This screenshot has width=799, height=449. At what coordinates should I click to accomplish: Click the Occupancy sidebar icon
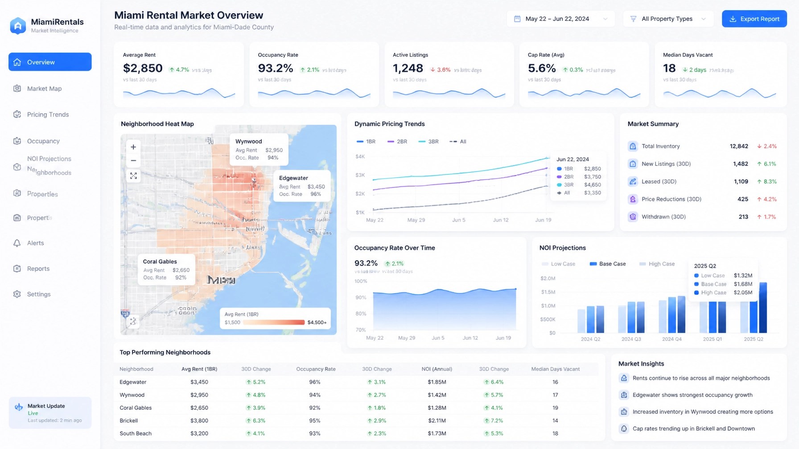(x=17, y=141)
